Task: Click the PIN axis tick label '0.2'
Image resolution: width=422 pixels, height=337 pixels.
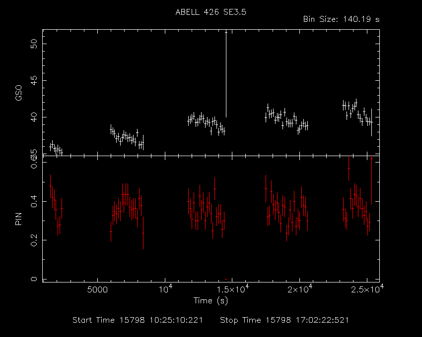Action: point(34,240)
